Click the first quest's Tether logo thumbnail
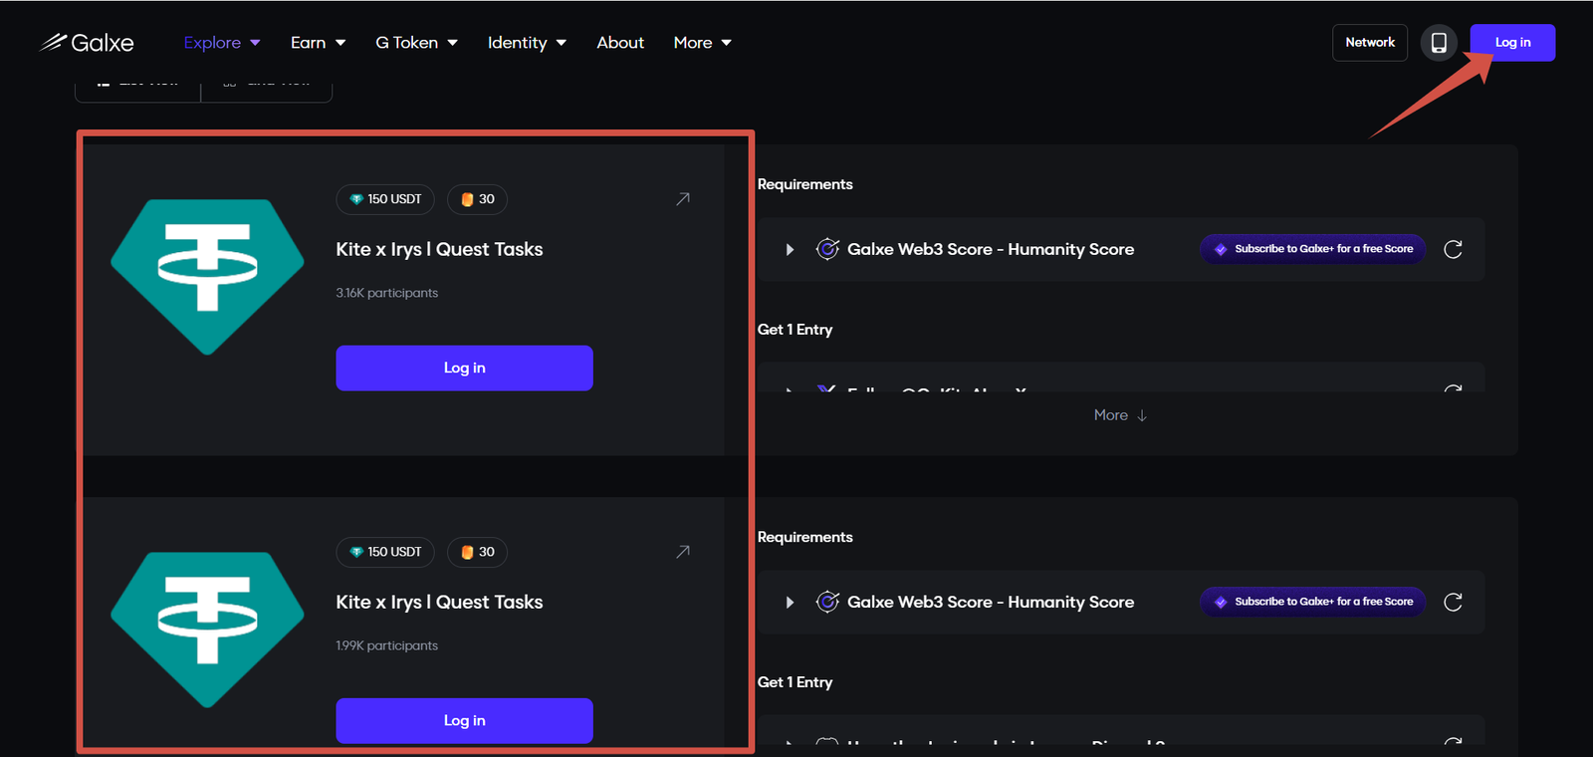 207,276
